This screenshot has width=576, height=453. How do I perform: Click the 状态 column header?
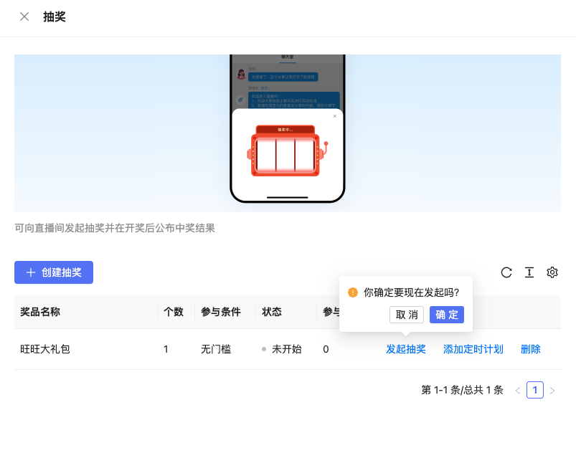pyautogui.click(x=272, y=312)
